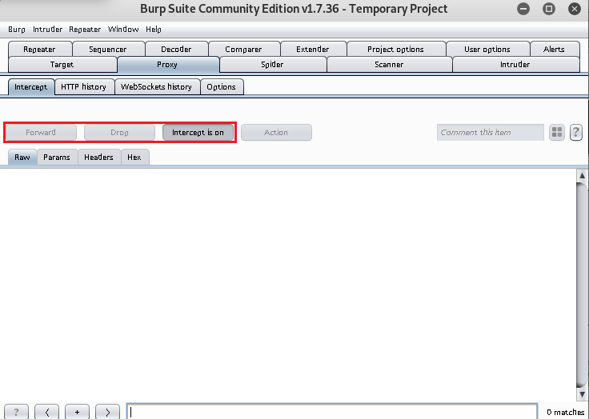Switch to the Extender tab

click(313, 50)
